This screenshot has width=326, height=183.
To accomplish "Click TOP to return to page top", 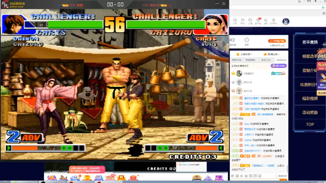I will (310, 124).
